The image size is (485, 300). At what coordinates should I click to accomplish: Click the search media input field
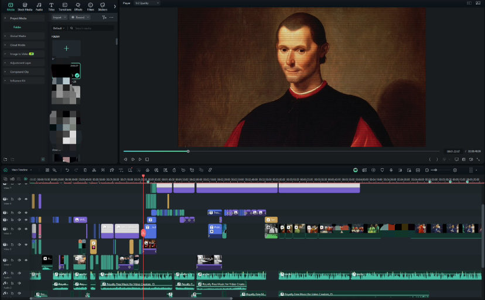click(91, 28)
